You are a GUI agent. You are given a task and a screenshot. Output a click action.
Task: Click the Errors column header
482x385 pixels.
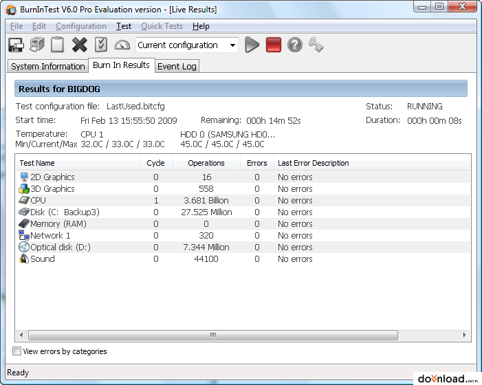click(257, 163)
